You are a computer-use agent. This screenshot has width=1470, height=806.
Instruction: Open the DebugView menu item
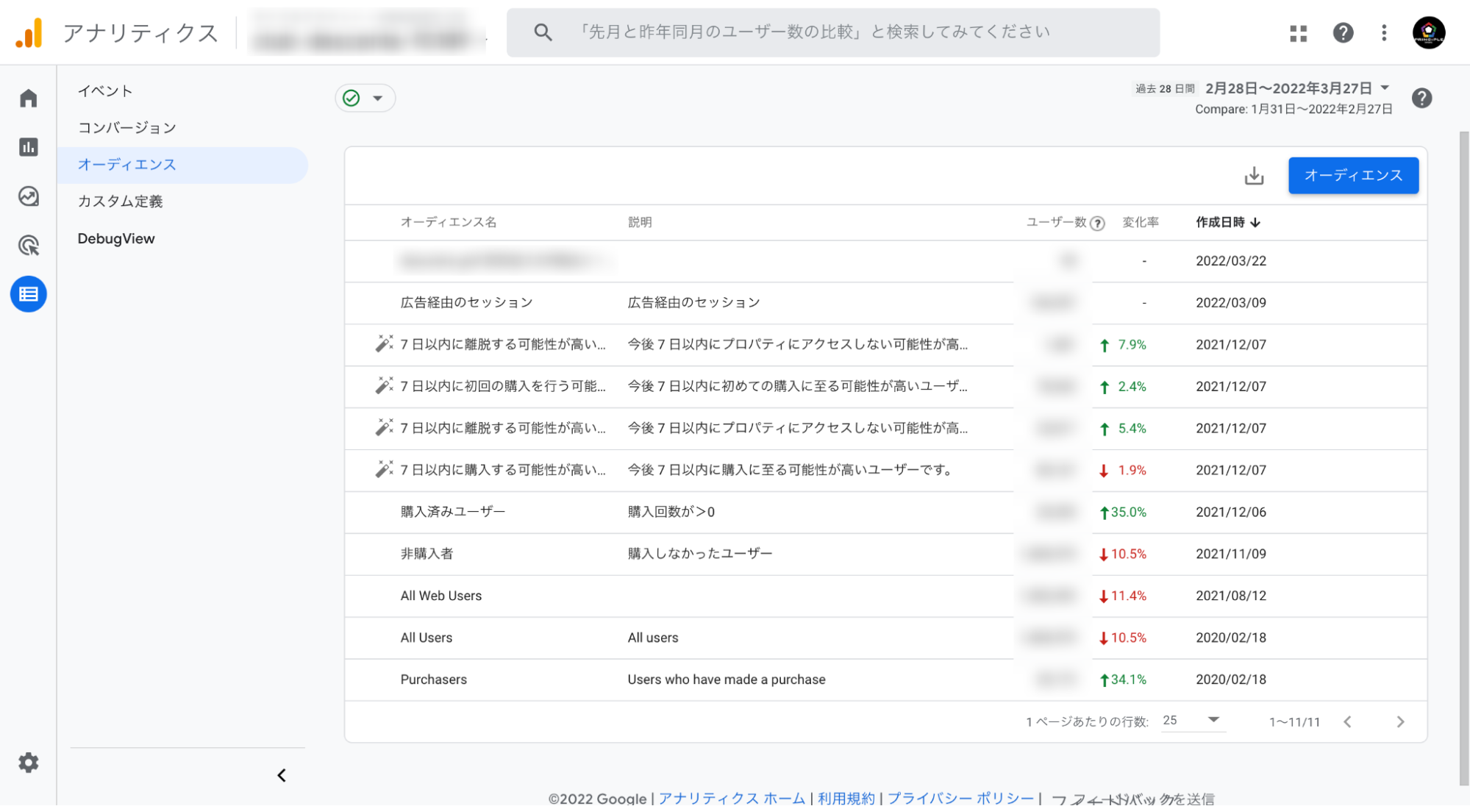pyautogui.click(x=116, y=238)
